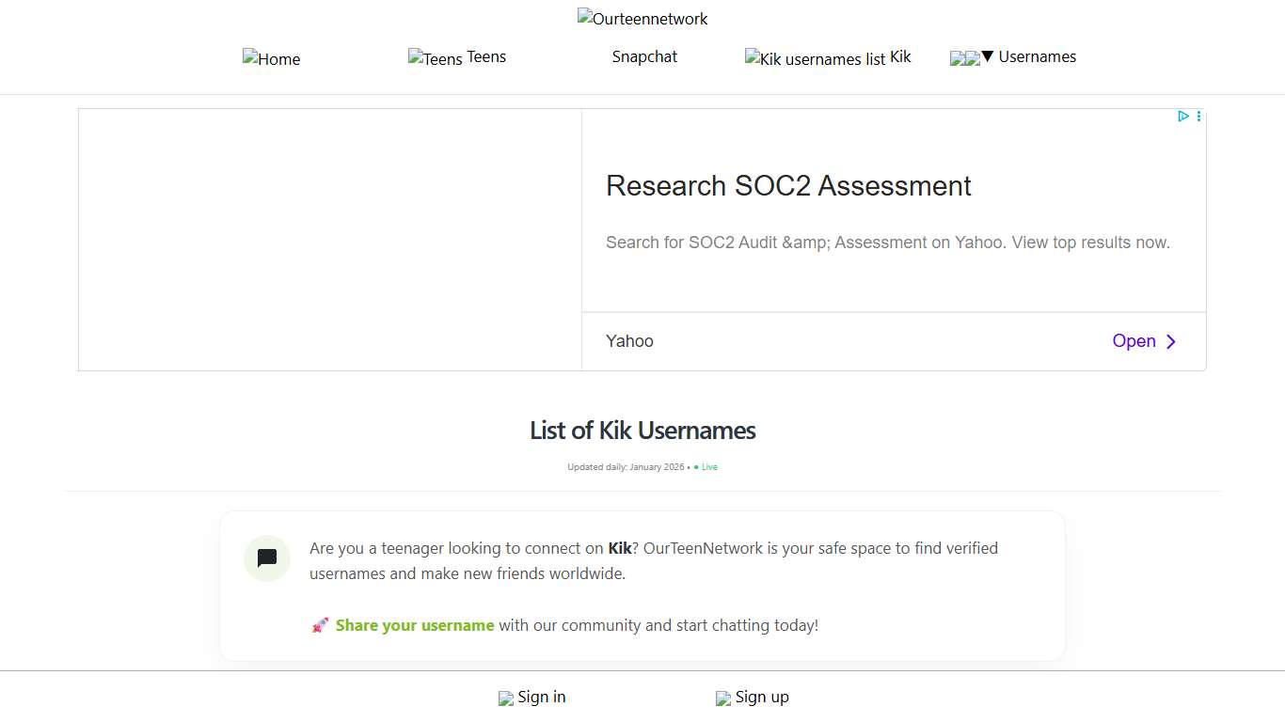Expand the Usernames dropdown arrow
Viewport: 1285px width, 722px height.
pyautogui.click(x=987, y=57)
